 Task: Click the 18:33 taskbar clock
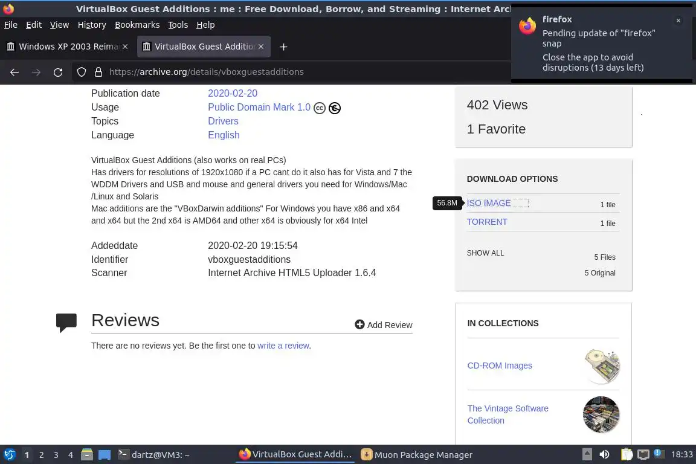[681, 454]
